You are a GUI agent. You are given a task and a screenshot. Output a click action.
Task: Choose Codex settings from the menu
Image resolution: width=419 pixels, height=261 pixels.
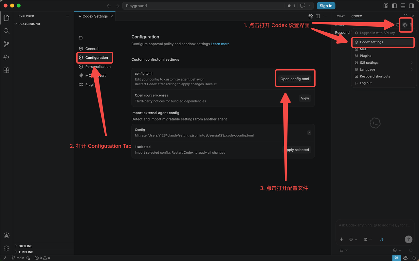(x=384, y=42)
